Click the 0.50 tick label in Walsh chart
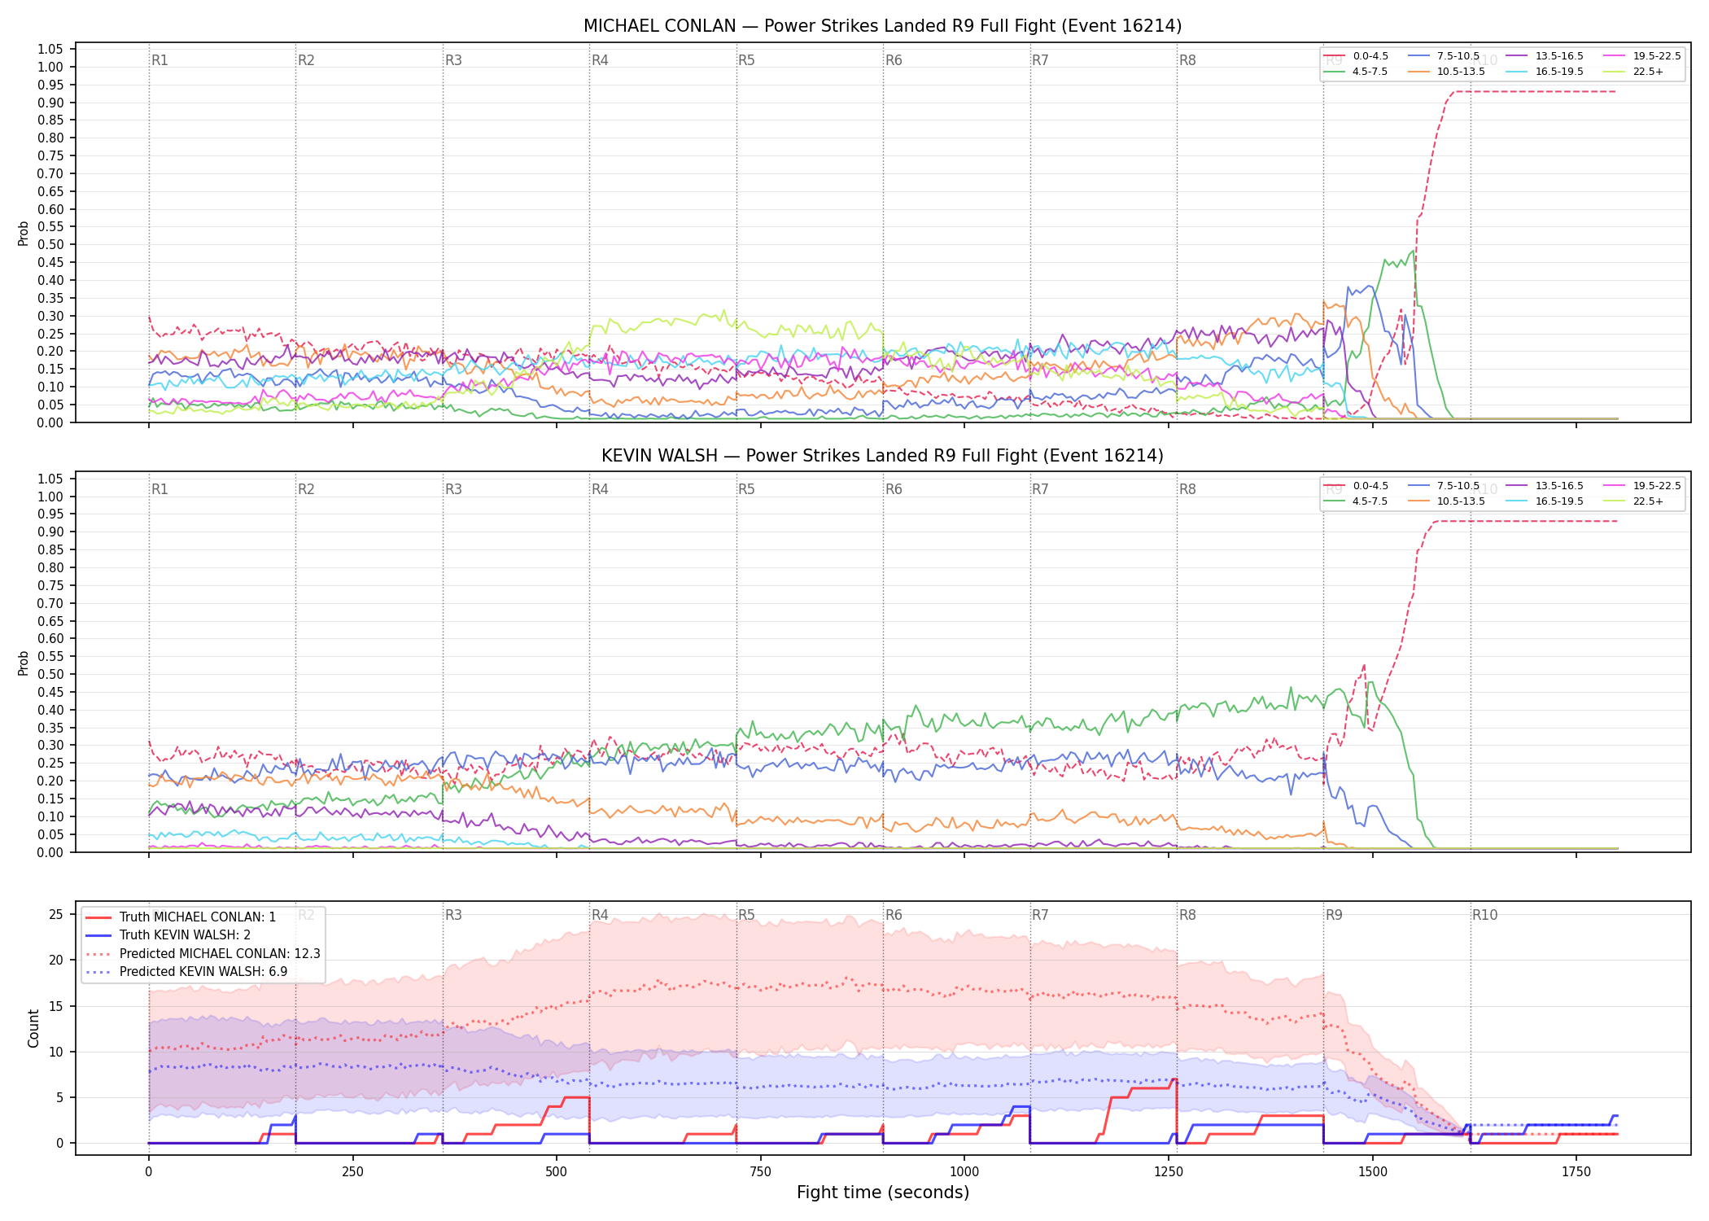Image resolution: width=1709 pixels, height=1221 pixels. coord(50,674)
